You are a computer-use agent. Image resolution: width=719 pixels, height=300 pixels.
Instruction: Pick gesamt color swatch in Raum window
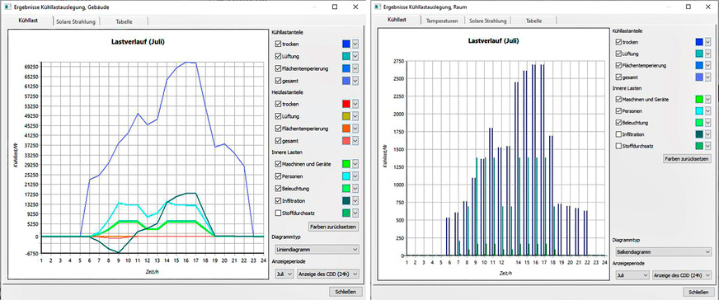[x=699, y=77]
